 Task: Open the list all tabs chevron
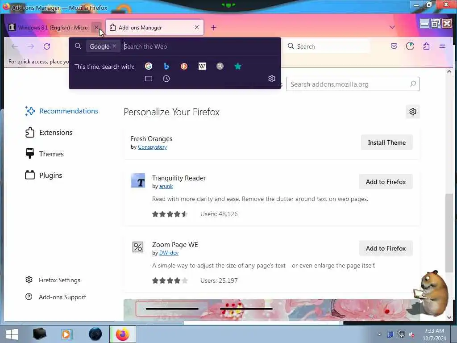[392, 27]
